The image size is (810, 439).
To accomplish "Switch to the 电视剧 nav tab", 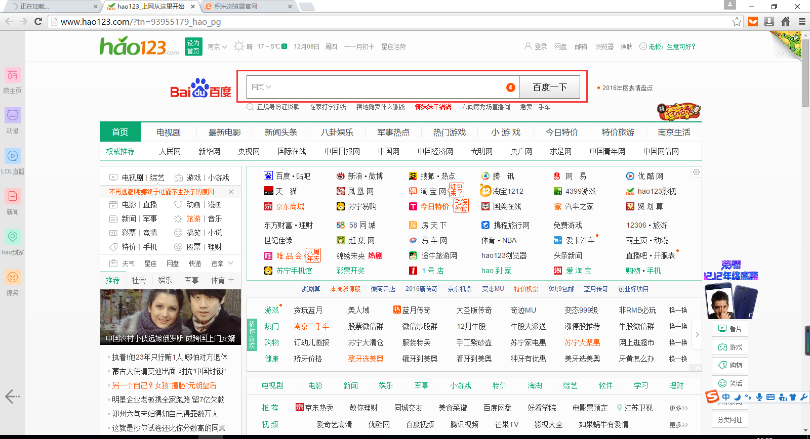I will click(168, 132).
